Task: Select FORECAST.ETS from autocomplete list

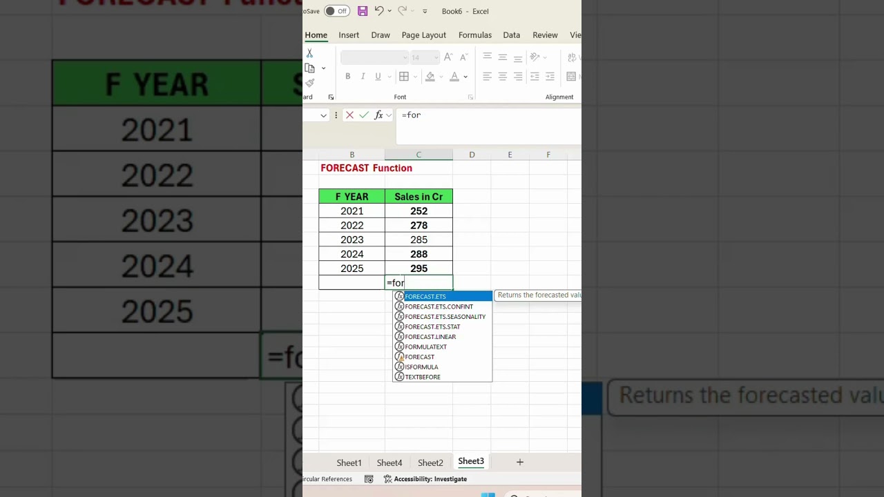Action: pos(443,296)
